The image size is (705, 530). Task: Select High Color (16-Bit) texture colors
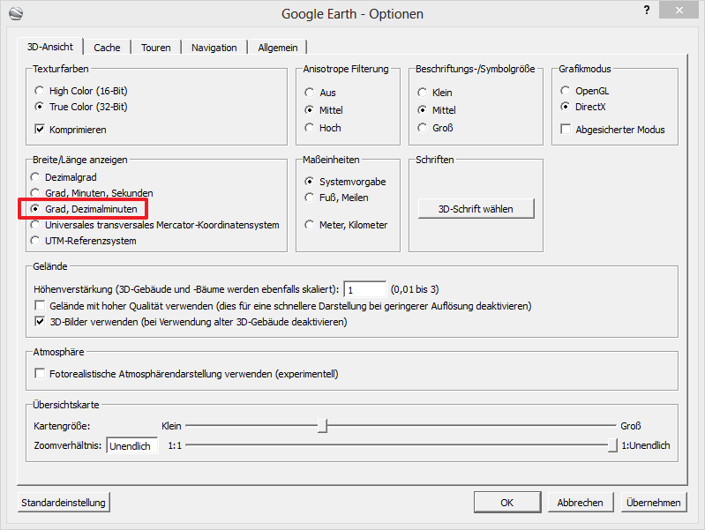click(81, 91)
